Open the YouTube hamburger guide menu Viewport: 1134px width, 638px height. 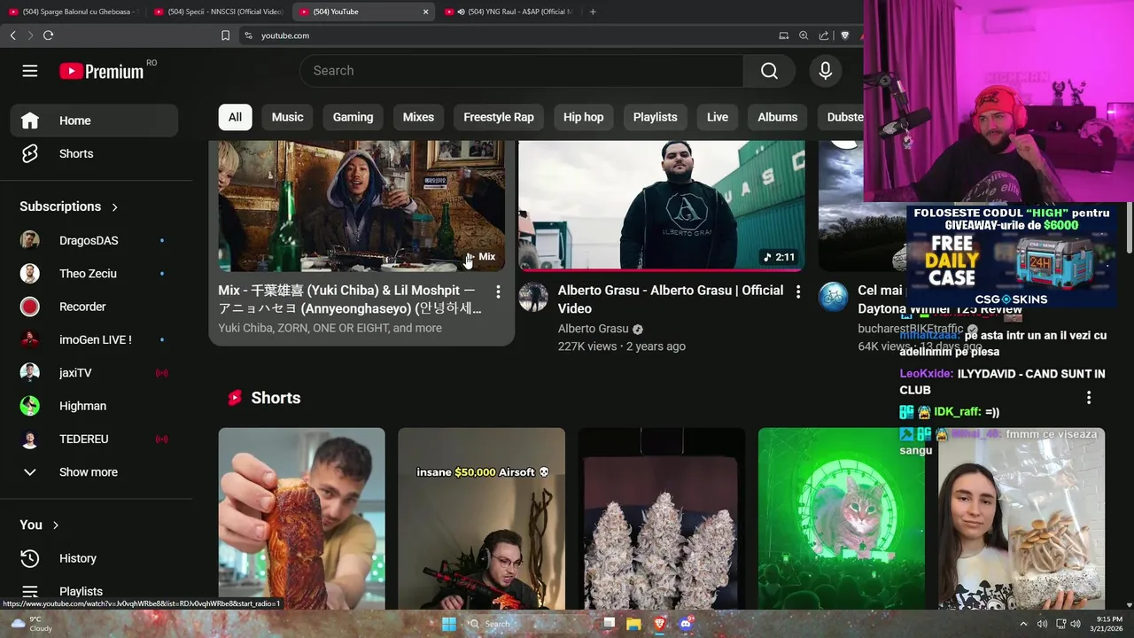[x=30, y=71]
